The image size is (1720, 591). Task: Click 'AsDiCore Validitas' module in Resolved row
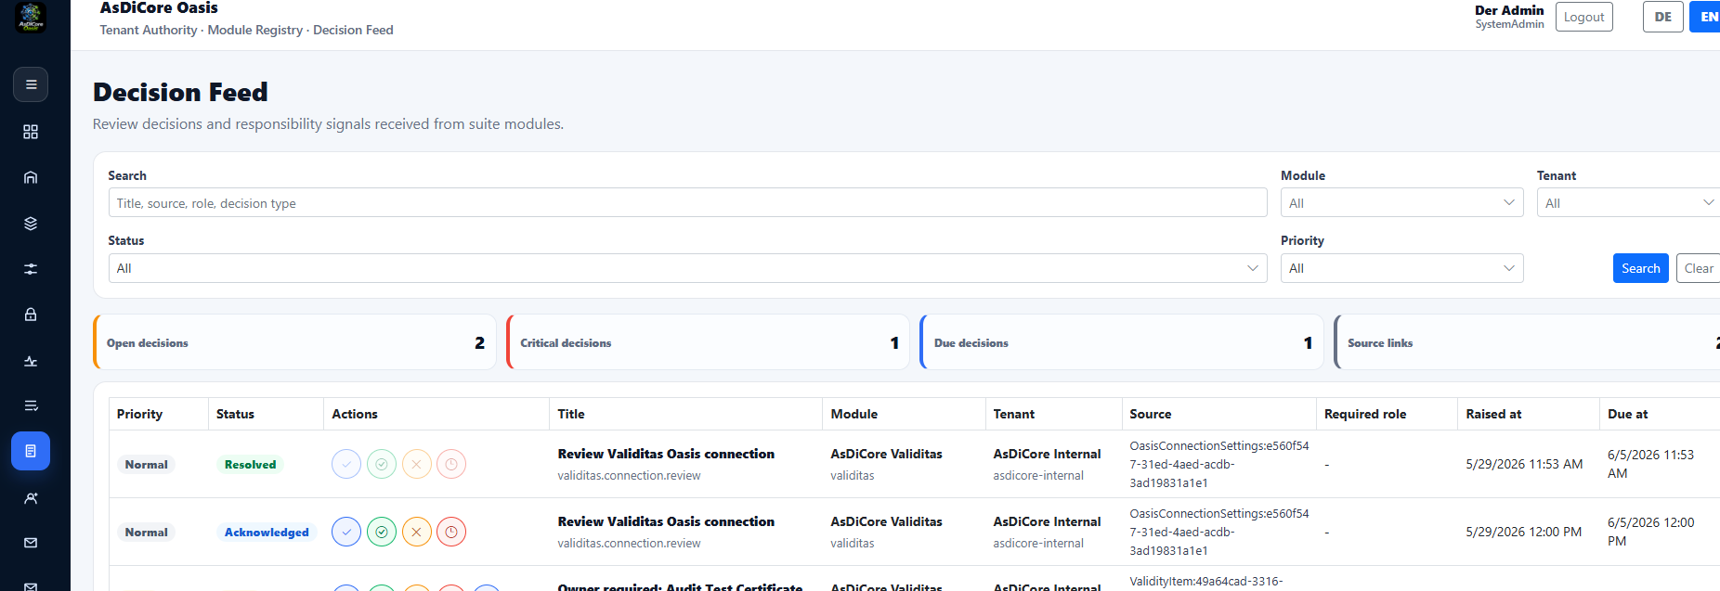pyautogui.click(x=886, y=454)
